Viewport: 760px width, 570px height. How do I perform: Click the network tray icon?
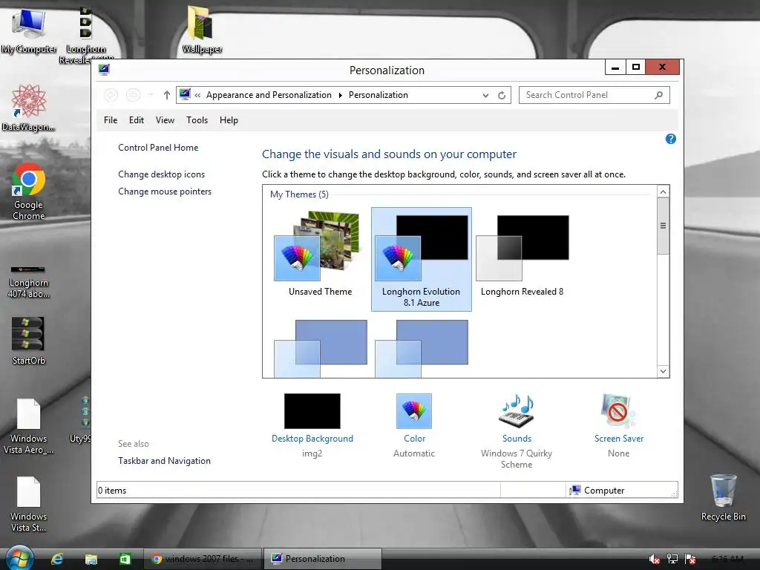click(x=672, y=559)
